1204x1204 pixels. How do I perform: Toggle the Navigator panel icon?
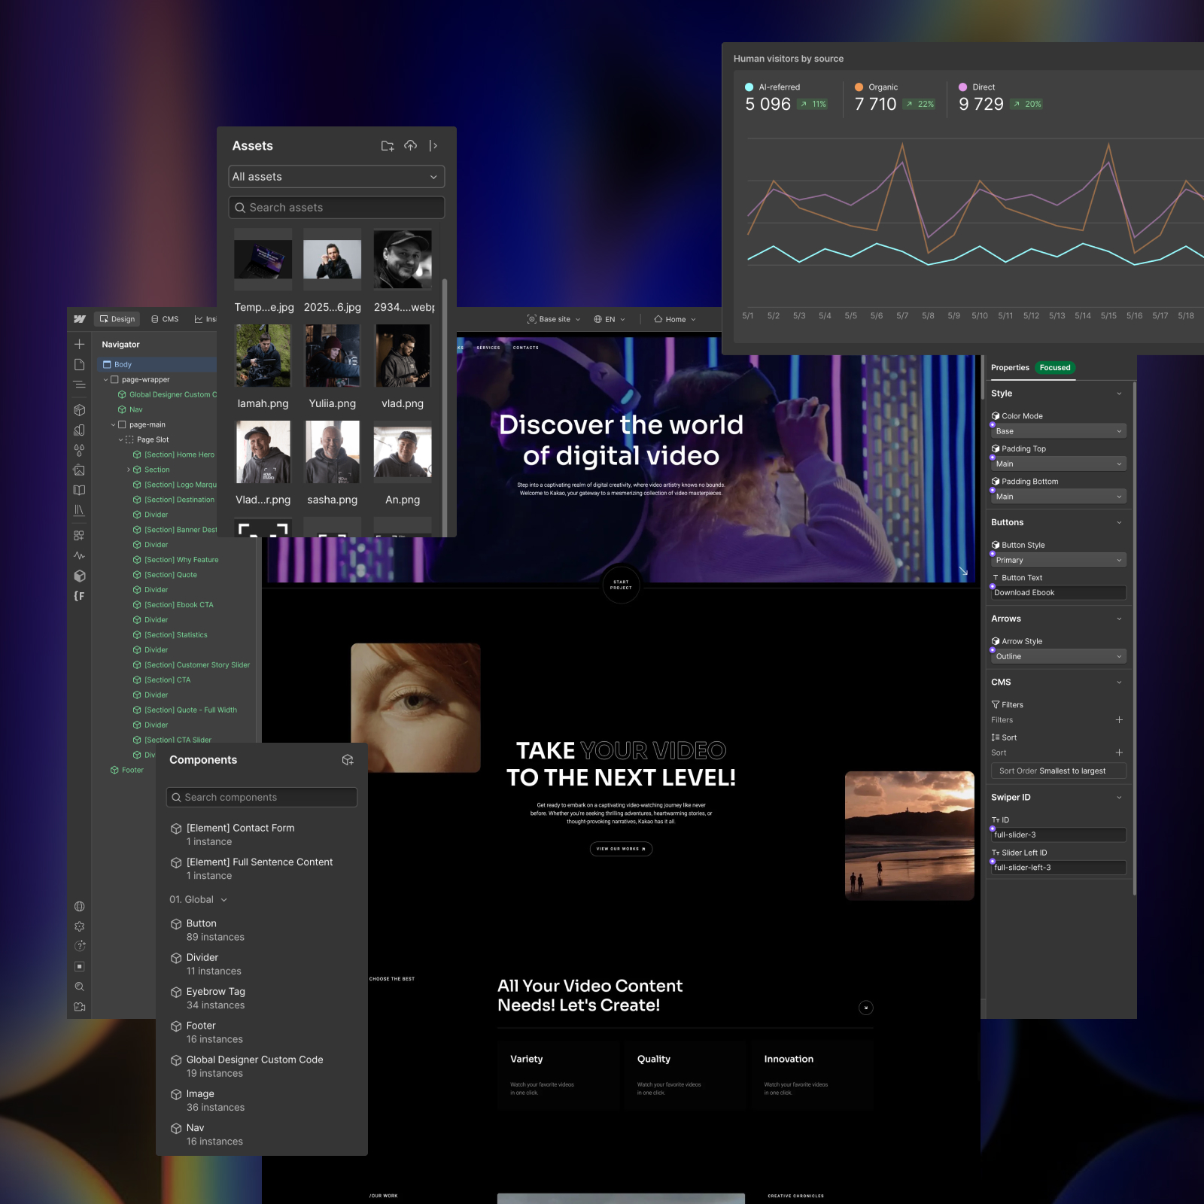79,385
